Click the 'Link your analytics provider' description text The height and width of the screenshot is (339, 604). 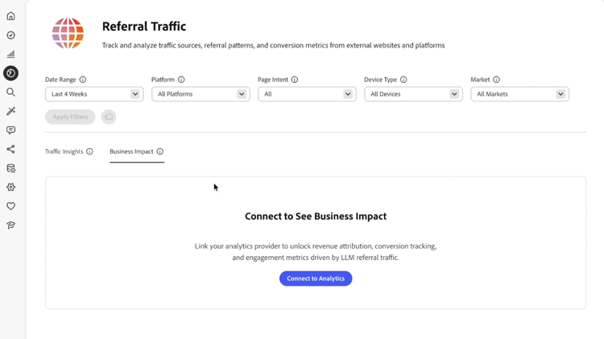(x=316, y=251)
